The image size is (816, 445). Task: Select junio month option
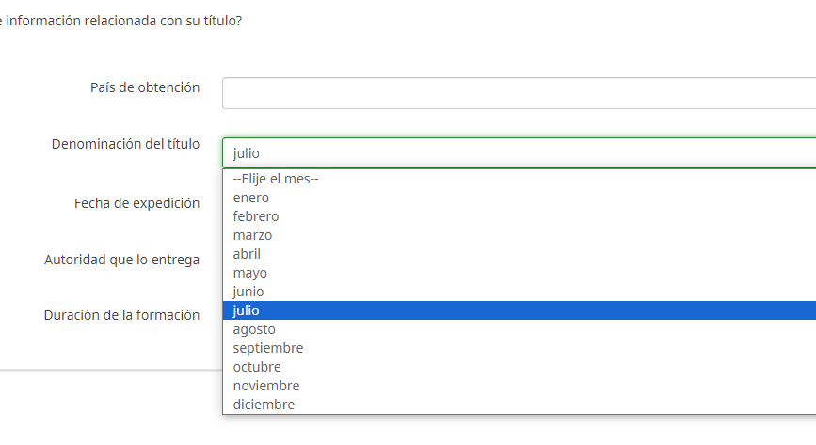coord(248,292)
